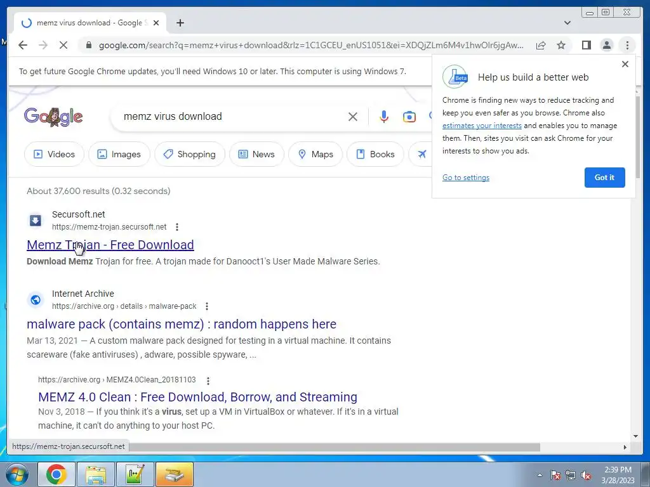Click the Secursoft.net favicon

click(x=36, y=220)
